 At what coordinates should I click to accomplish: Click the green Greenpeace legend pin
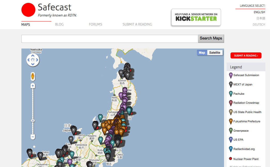click(x=231, y=131)
